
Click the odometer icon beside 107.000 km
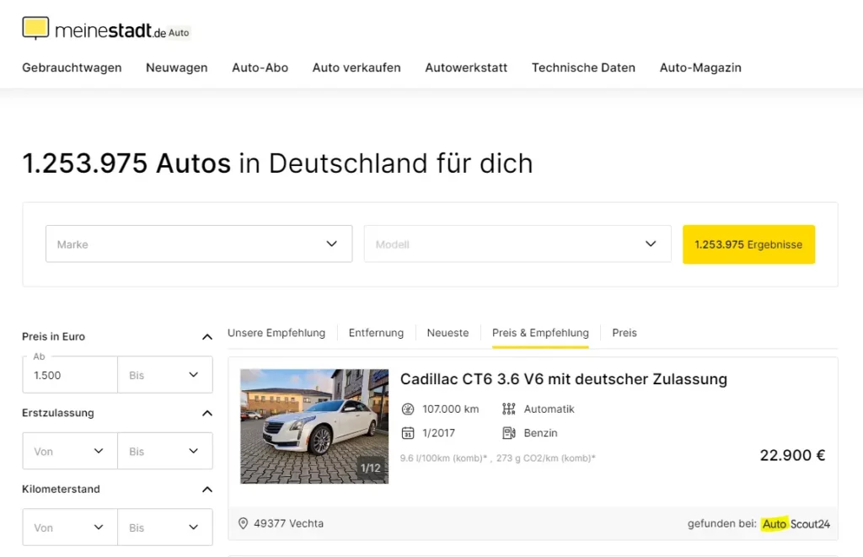pos(408,409)
